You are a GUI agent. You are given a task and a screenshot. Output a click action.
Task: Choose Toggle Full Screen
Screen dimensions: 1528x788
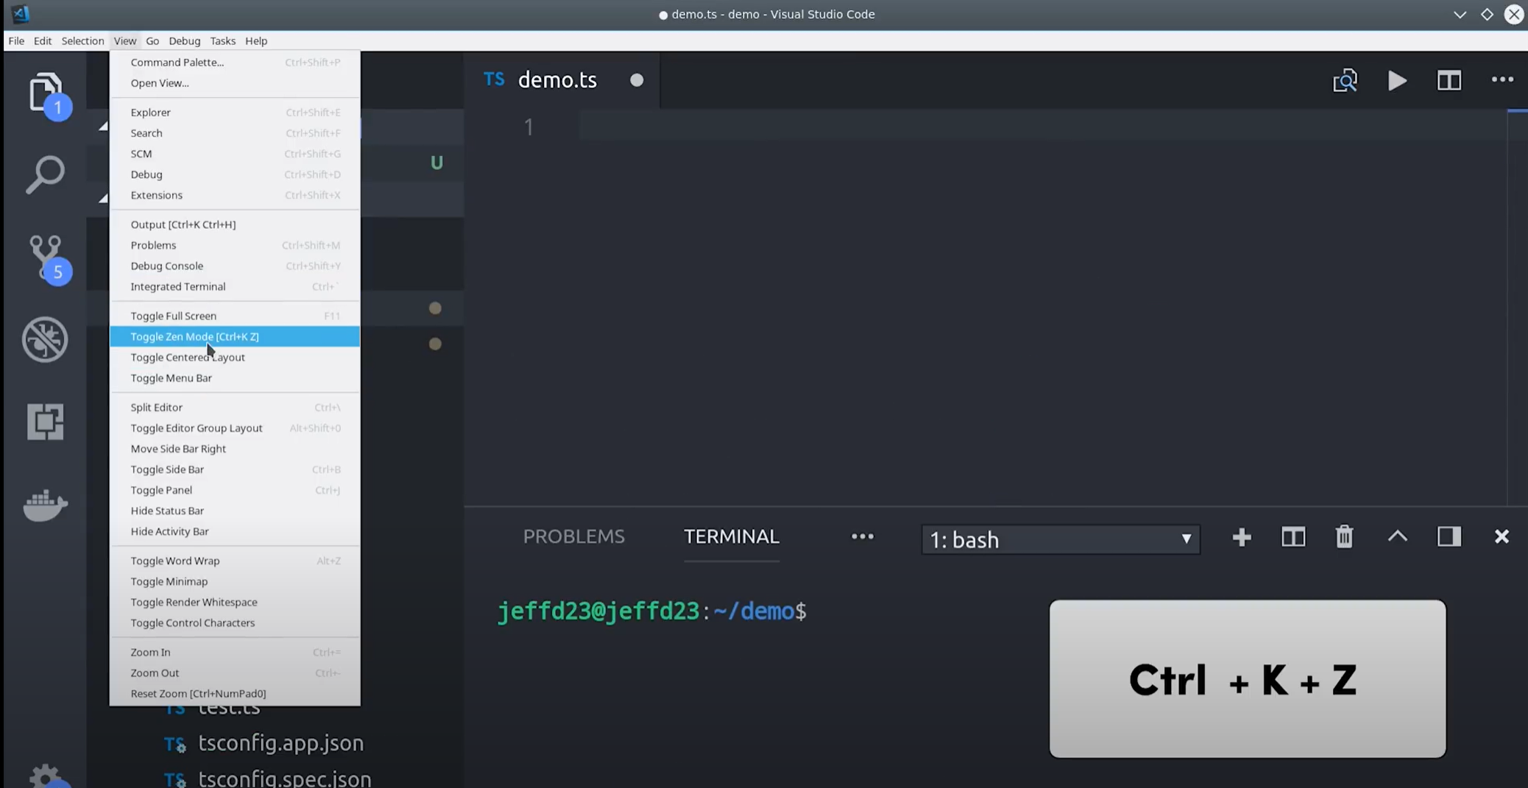tap(235, 316)
